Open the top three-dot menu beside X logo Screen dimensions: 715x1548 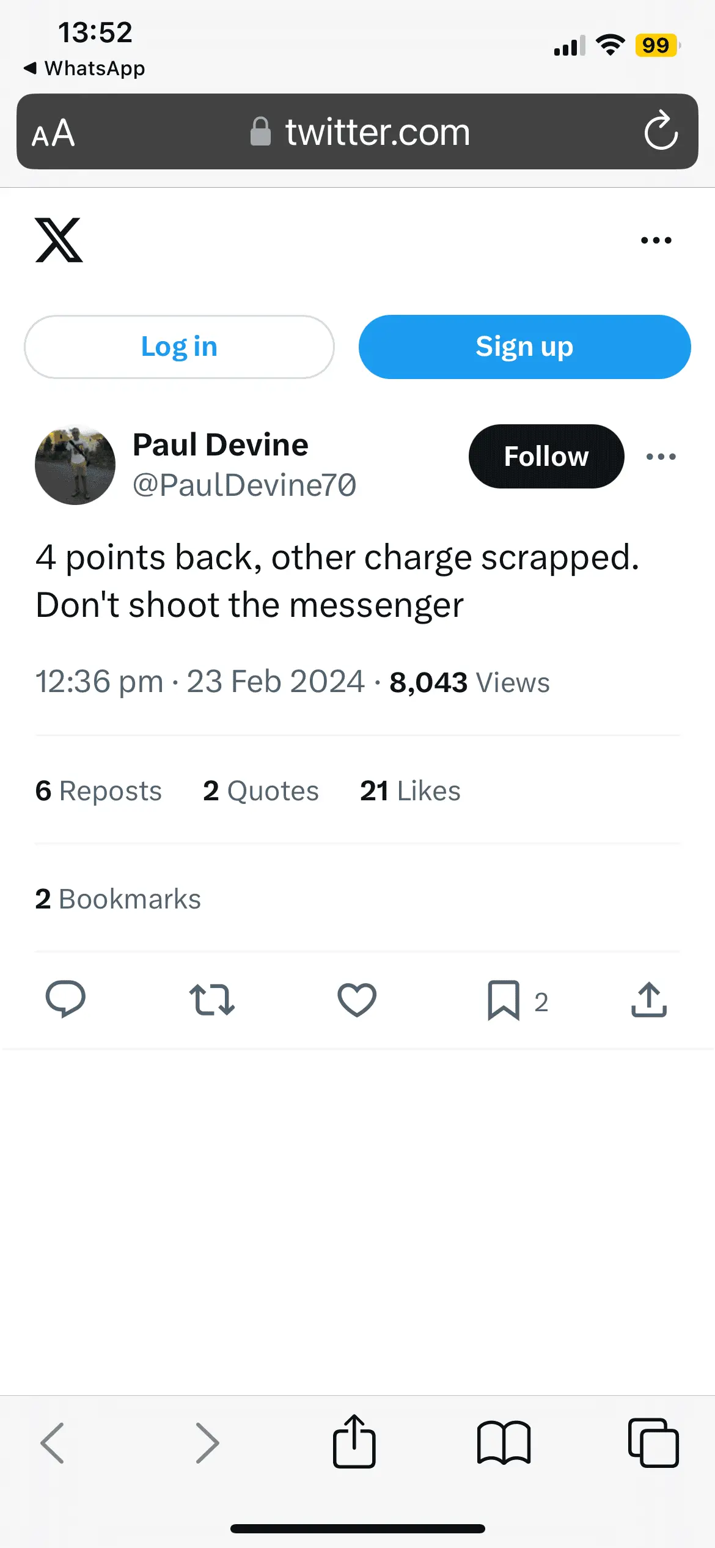[x=656, y=240]
